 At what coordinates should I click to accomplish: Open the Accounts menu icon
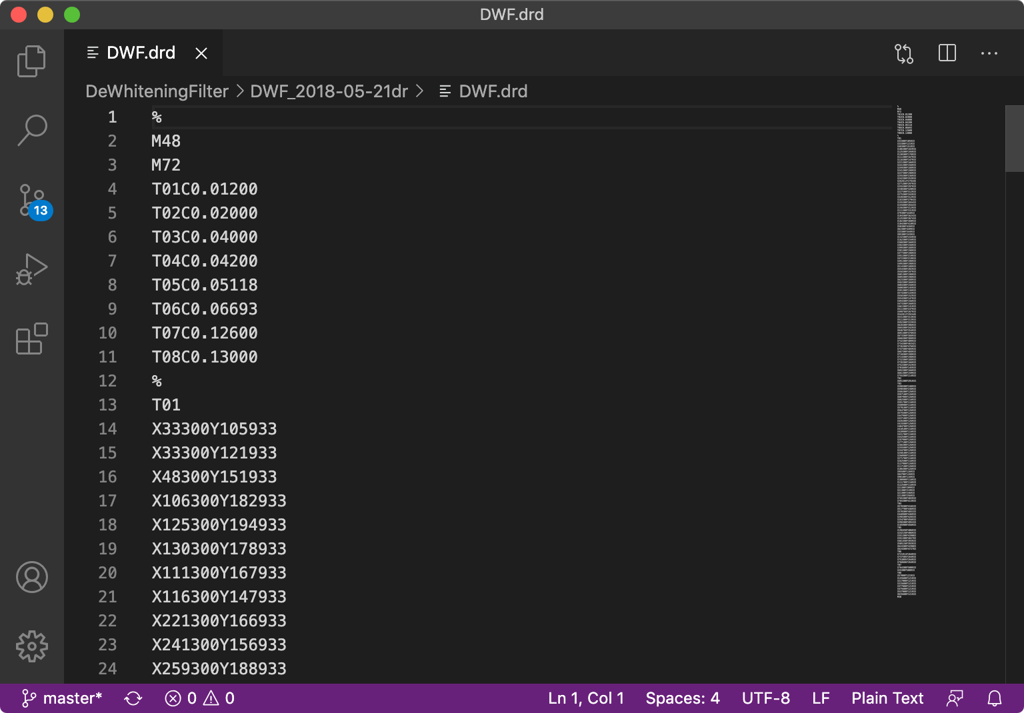pyautogui.click(x=31, y=577)
